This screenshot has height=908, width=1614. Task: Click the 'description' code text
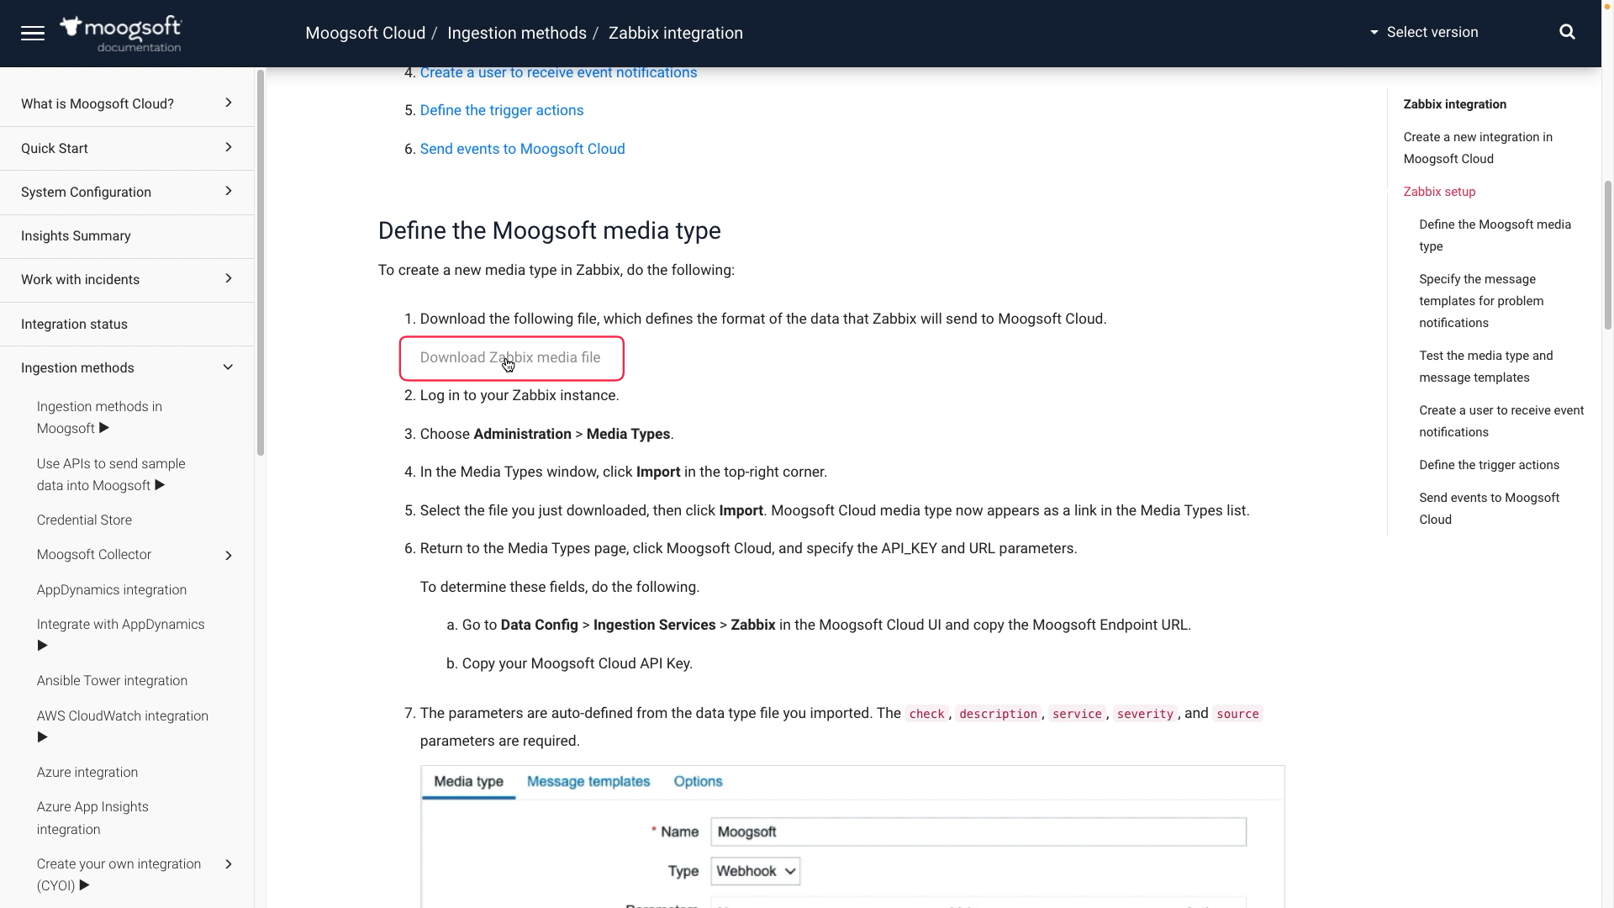pyautogui.click(x=998, y=714)
